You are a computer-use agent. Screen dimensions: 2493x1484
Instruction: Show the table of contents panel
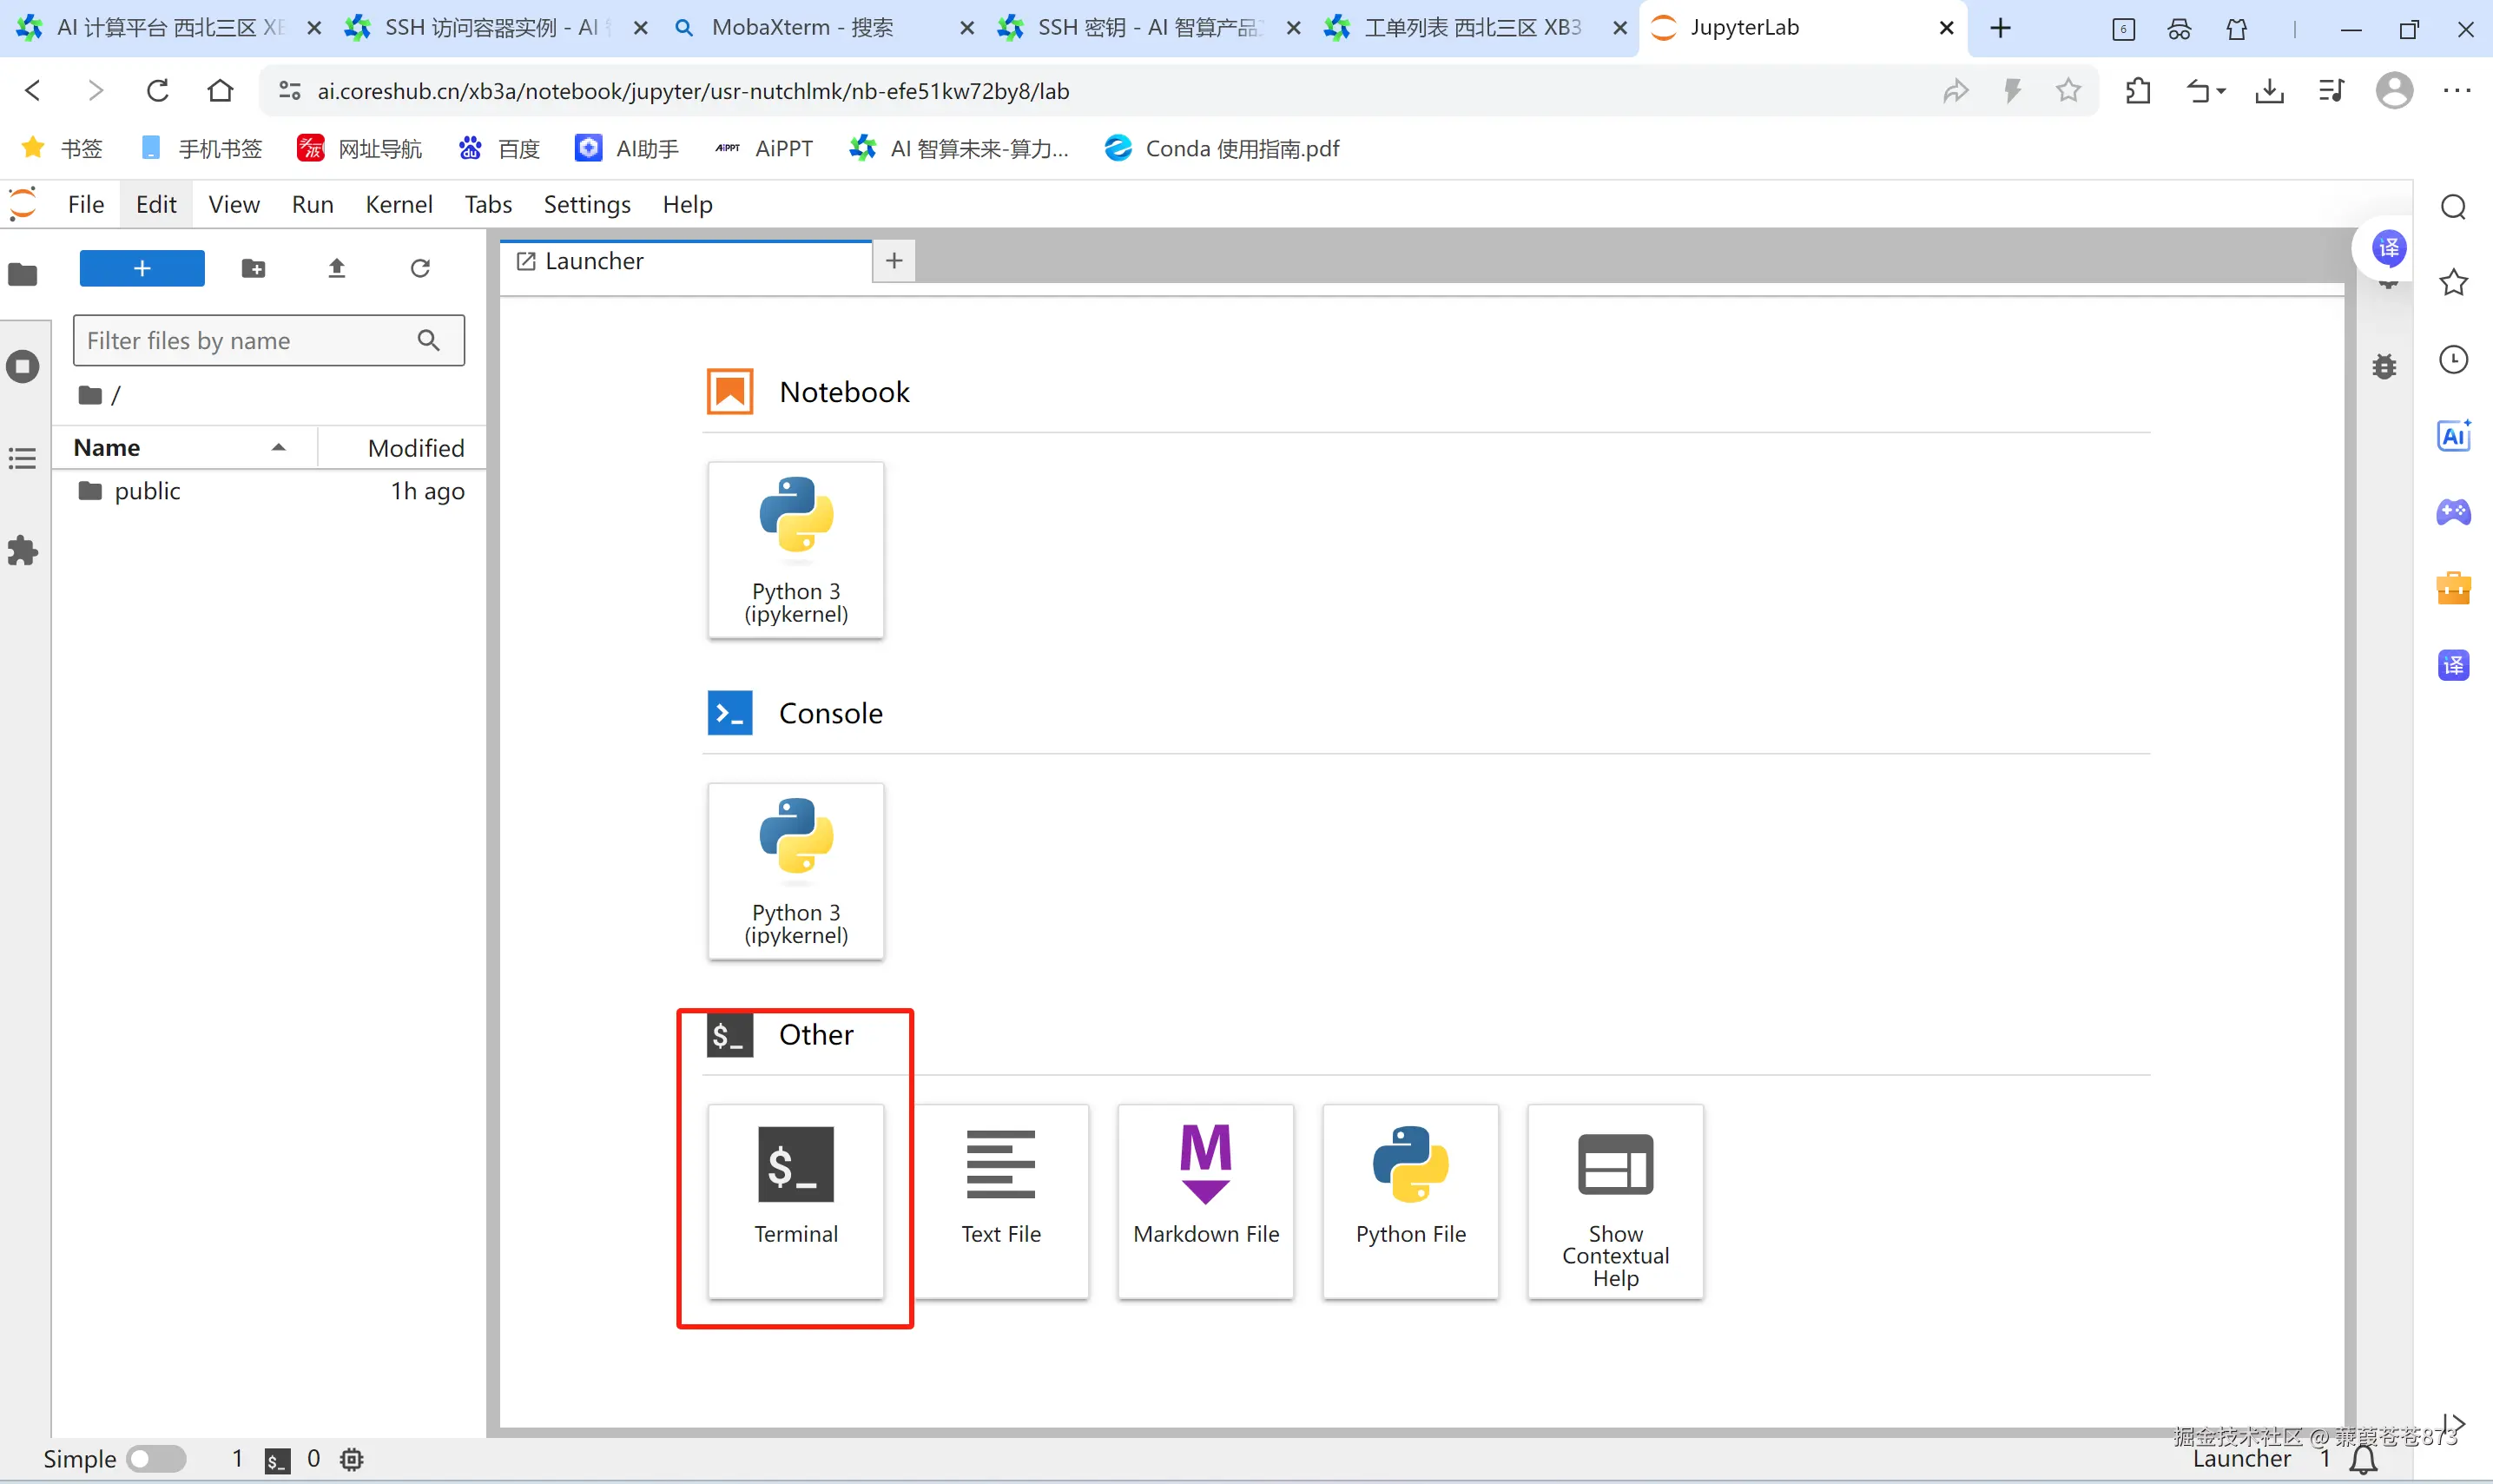[23, 458]
